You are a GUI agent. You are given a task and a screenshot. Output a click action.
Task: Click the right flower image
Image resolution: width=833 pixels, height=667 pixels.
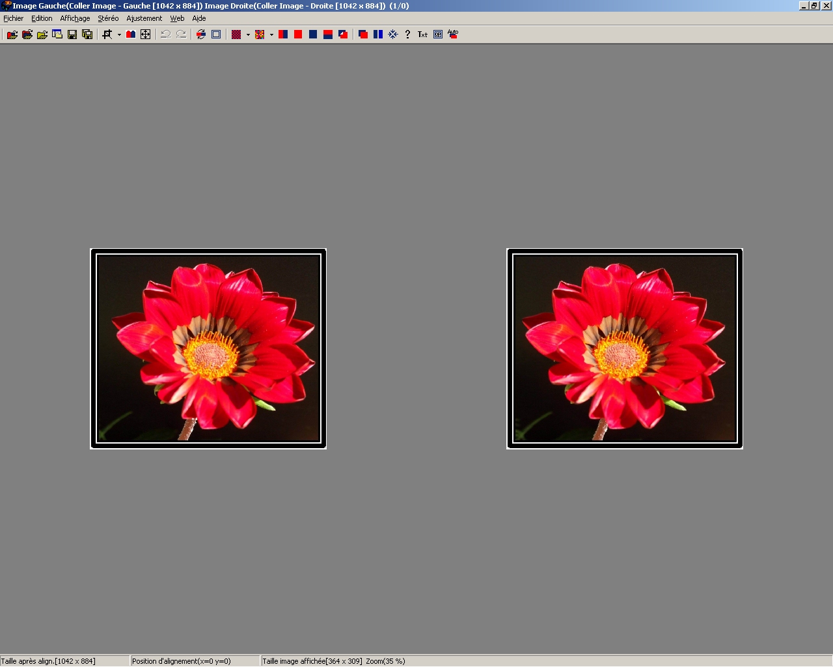625,348
